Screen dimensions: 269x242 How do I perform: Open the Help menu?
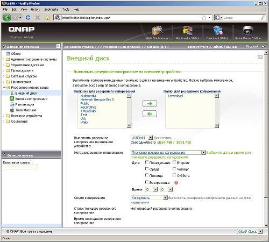[76, 10]
